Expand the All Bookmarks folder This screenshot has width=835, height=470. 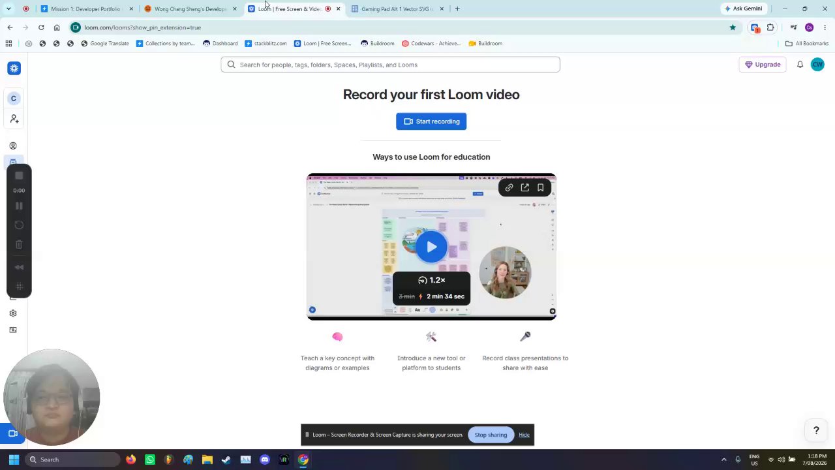(807, 44)
